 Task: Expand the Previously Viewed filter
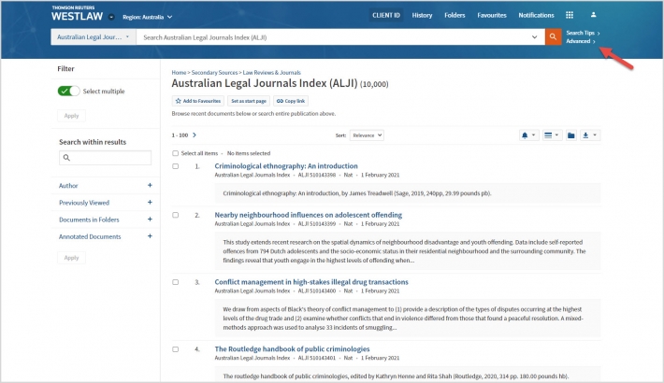[150, 203]
